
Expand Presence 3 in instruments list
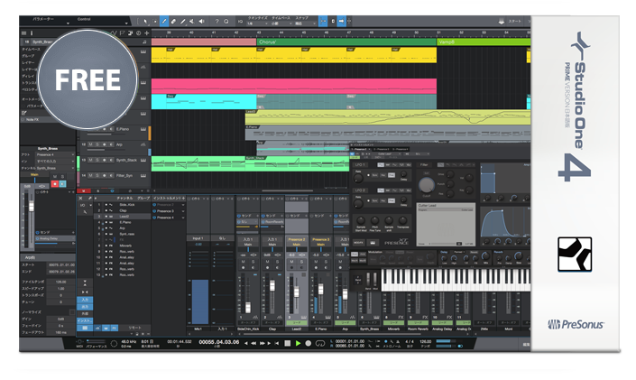183,211
